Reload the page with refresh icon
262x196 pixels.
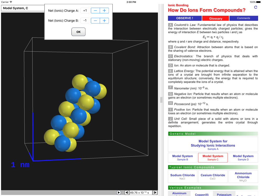255,7
